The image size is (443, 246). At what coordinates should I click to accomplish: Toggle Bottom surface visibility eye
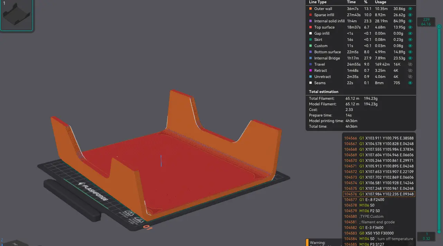410,52
